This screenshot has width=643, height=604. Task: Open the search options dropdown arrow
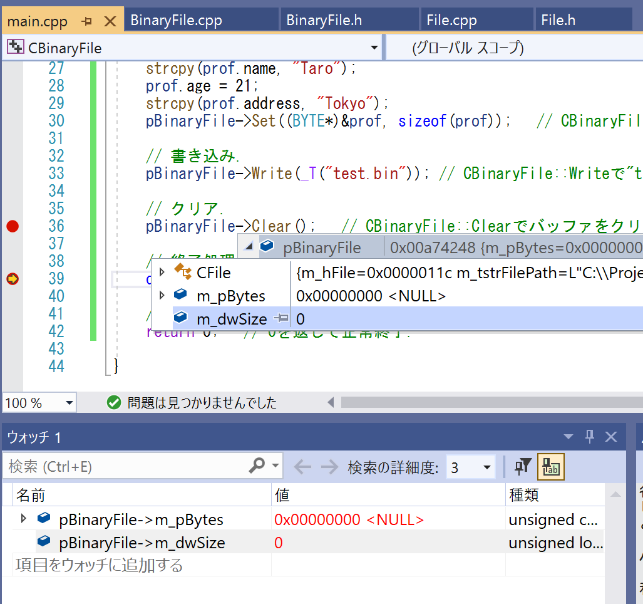275,466
